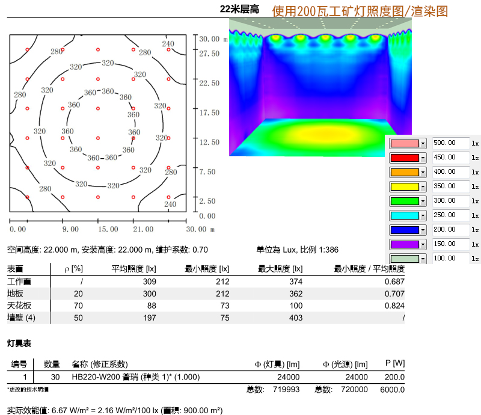Click the 平均照度 [lx] column header

click(x=133, y=269)
